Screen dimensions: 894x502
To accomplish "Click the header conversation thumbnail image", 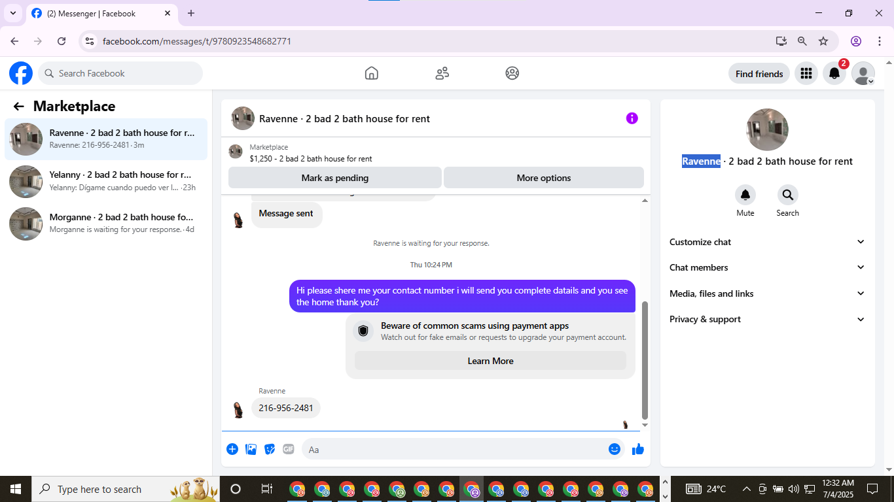I will (243, 118).
